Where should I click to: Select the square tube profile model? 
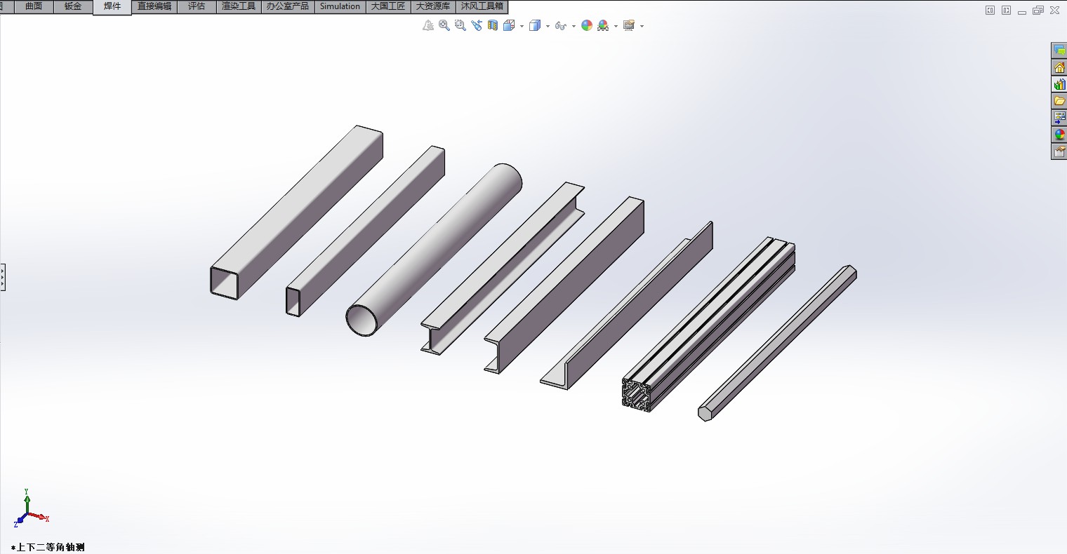[x=296, y=212]
